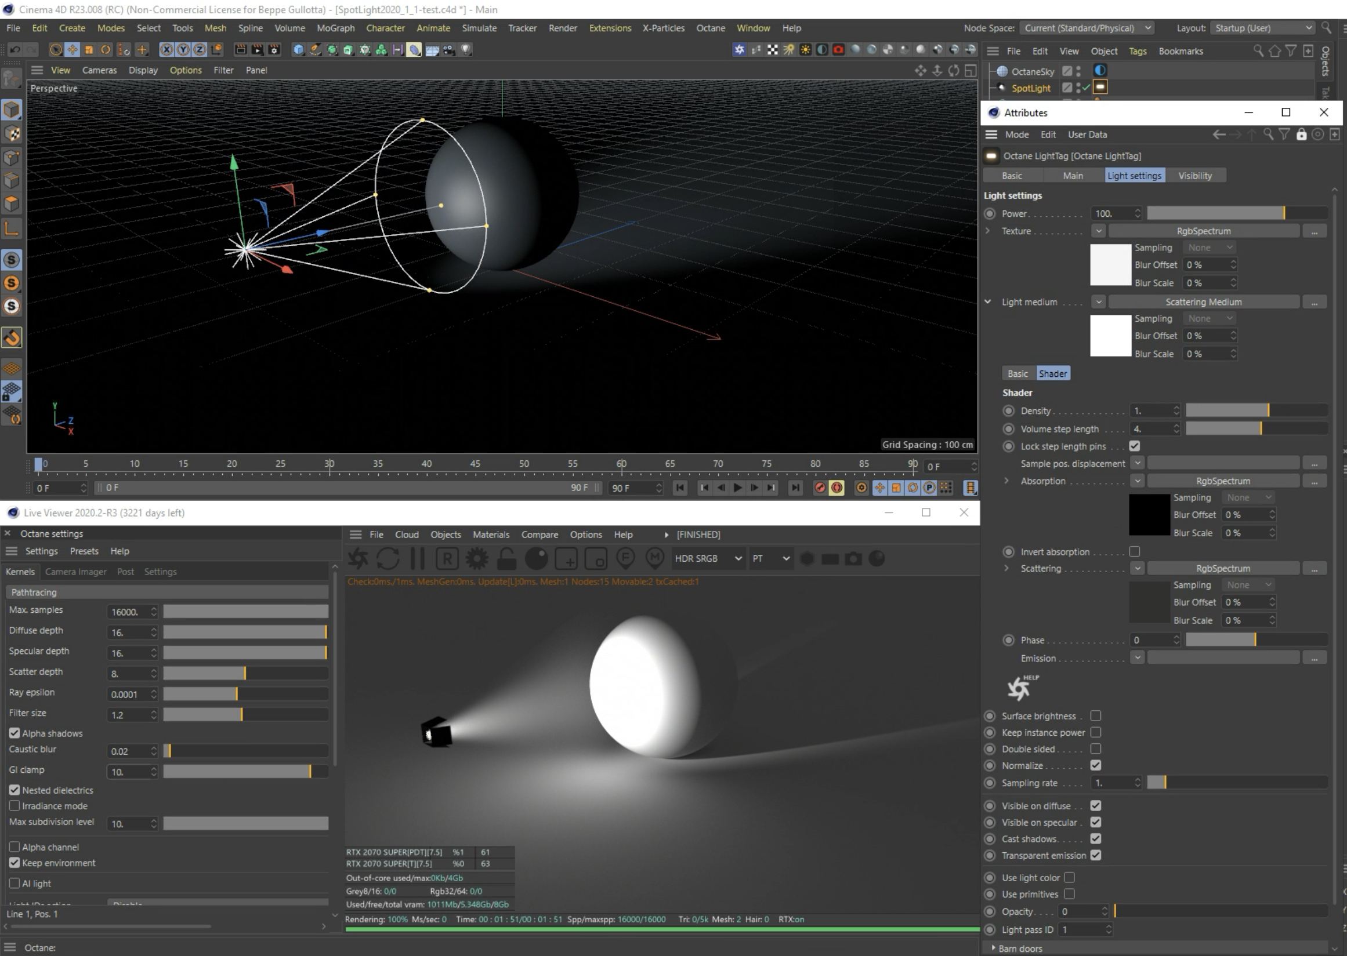
Task: Select SpotLight in Object Manager
Action: tap(1030, 88)
